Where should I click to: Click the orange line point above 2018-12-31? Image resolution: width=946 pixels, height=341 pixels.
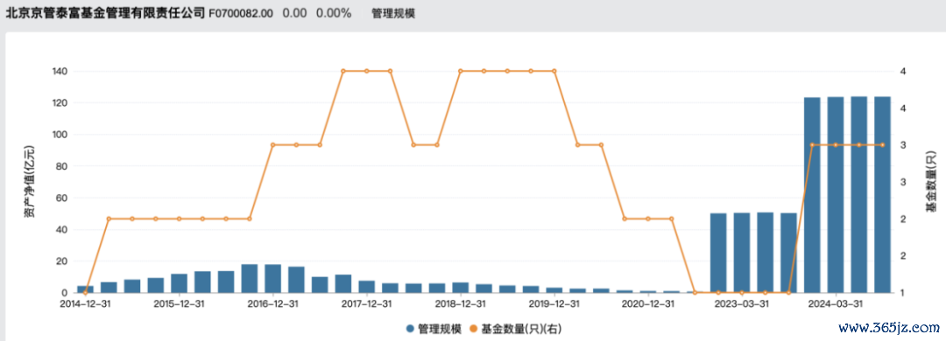(x=461, y=71)
